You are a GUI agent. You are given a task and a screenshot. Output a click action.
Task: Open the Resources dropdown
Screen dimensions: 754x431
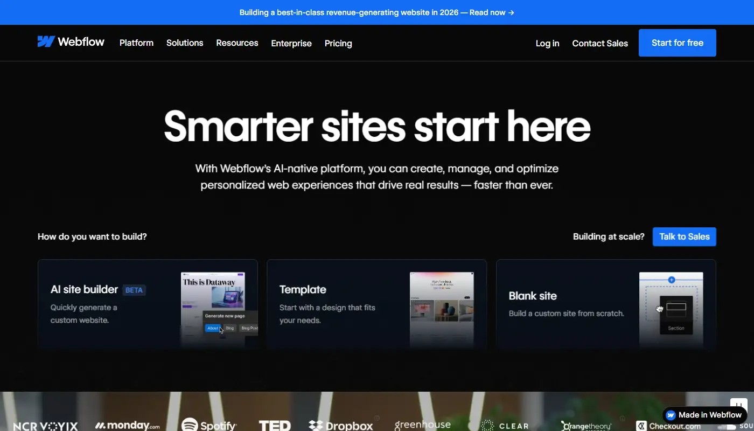237,43
